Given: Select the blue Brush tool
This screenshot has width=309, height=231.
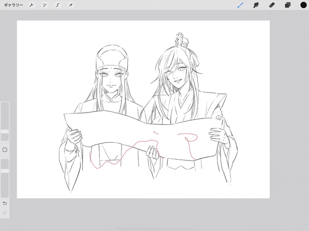Looking at the screenshot, I should [x=240, y=5].
